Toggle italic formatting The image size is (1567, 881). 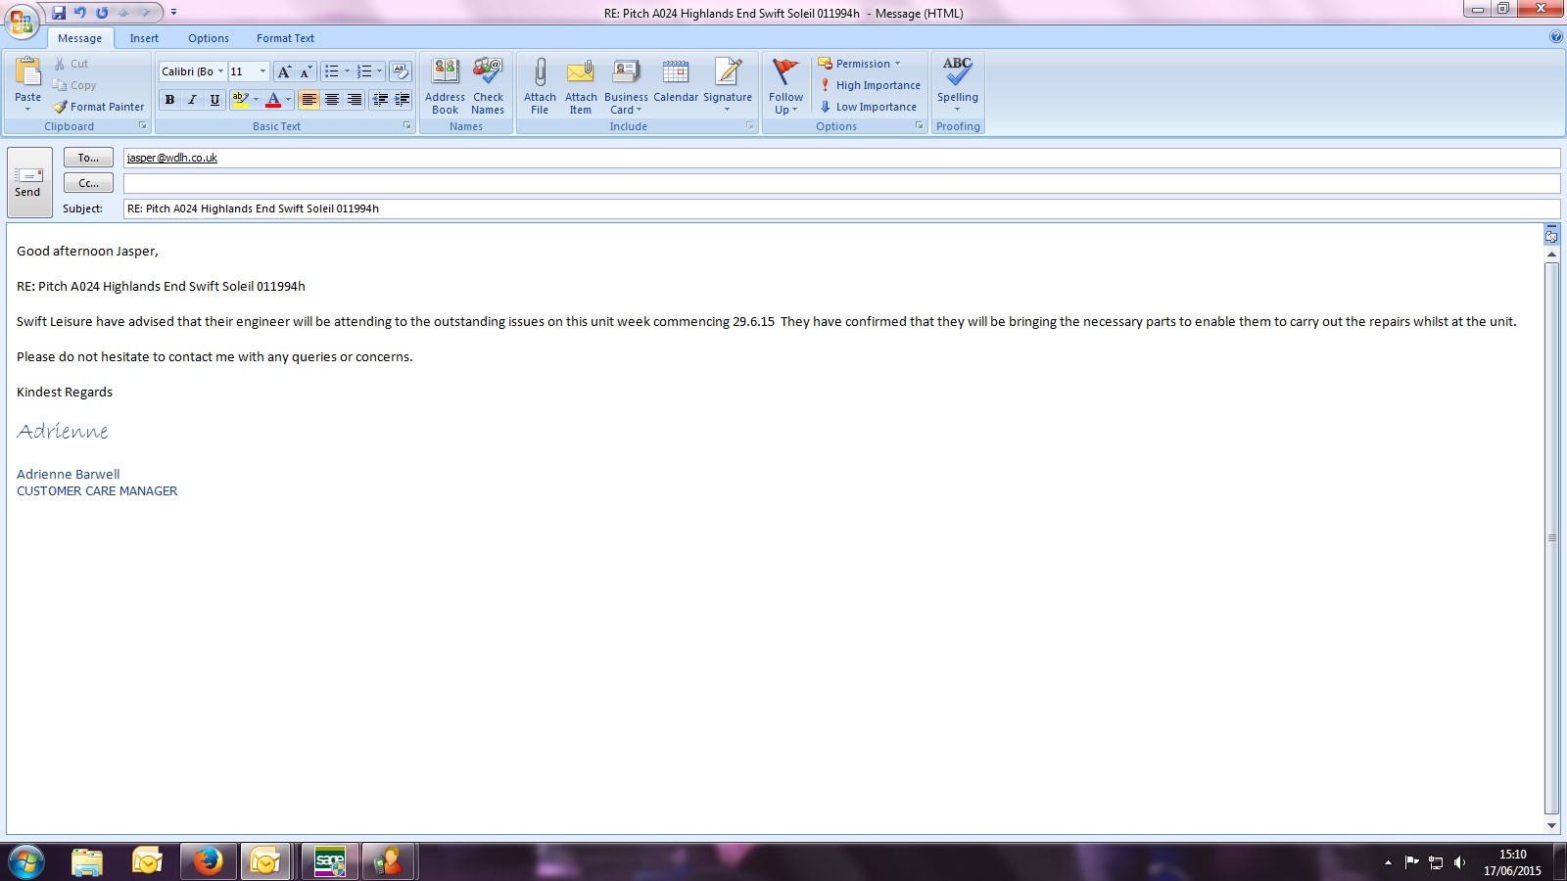click(192, 99)
